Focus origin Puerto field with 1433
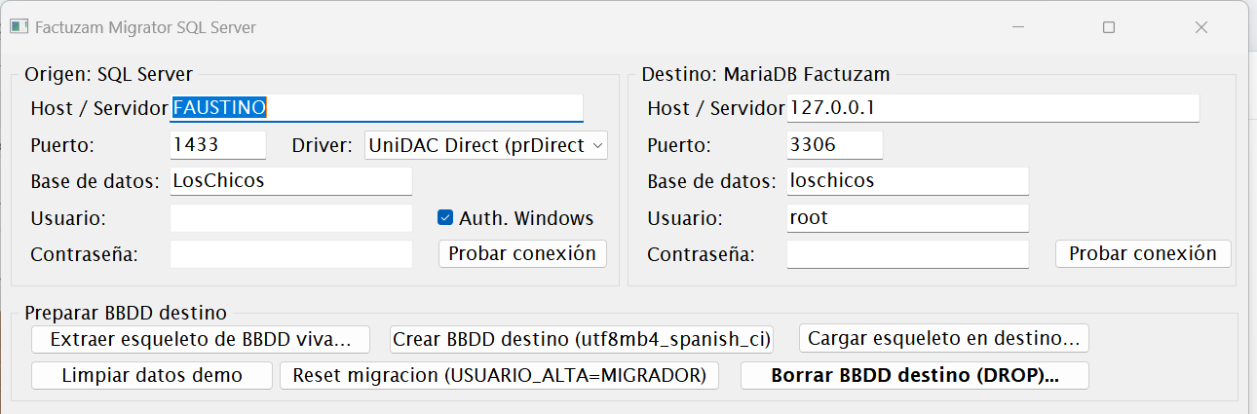This screenshot has width=1257, height=414. 218,145
